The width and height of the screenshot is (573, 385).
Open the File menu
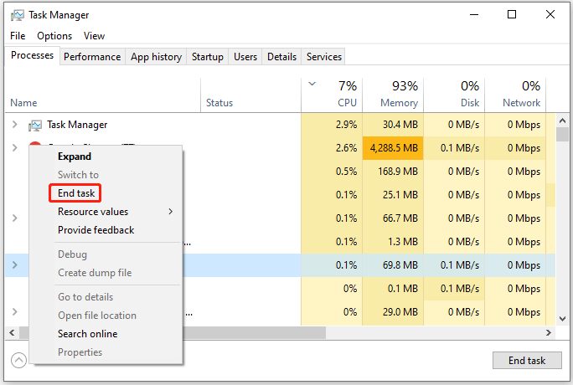tap(18, 36)
